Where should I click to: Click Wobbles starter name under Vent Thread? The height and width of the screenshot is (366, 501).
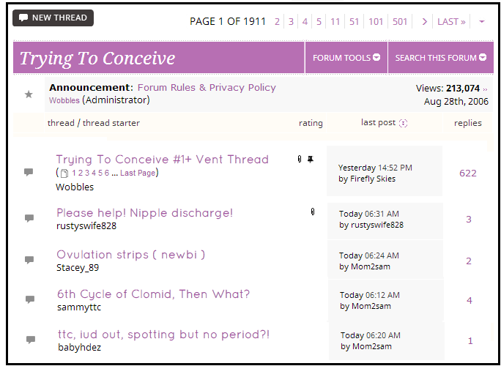click(75, 187)
